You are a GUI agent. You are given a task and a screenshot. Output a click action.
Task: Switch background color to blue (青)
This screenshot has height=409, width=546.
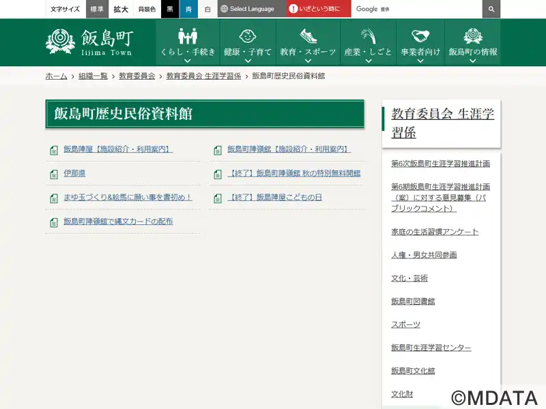tap(188, 9)
